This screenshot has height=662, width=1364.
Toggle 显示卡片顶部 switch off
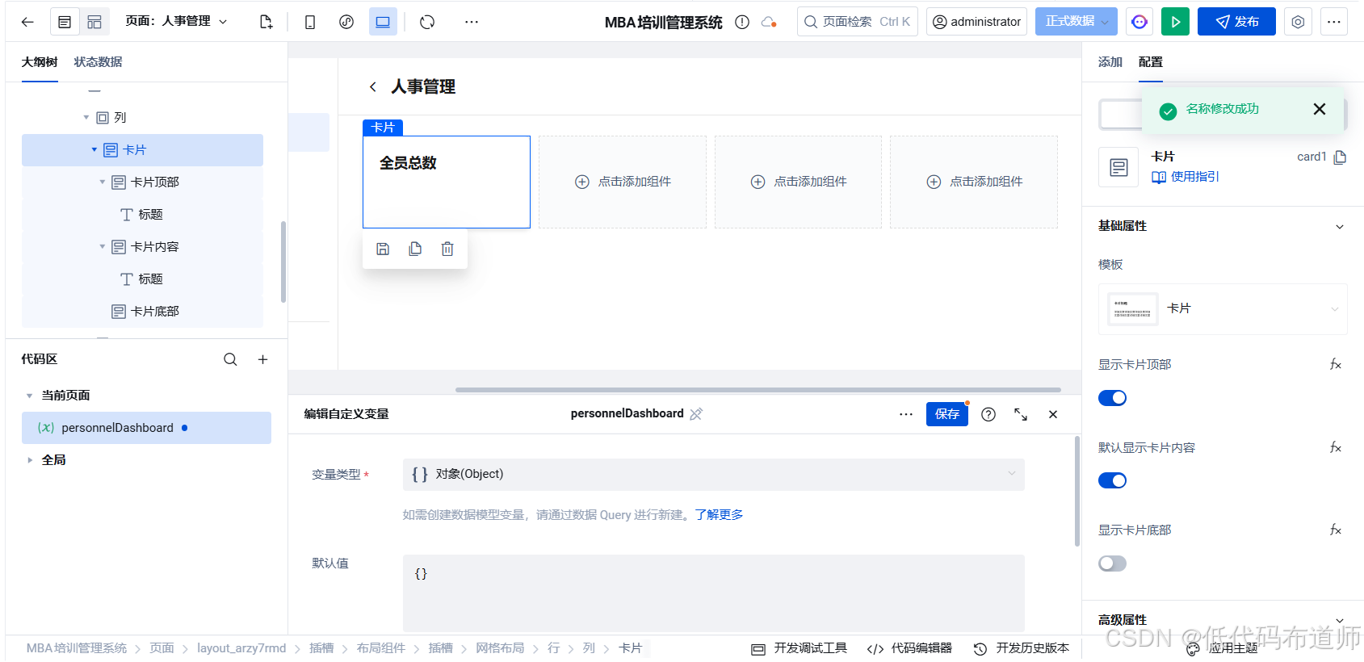click(x=1112, y=398)
